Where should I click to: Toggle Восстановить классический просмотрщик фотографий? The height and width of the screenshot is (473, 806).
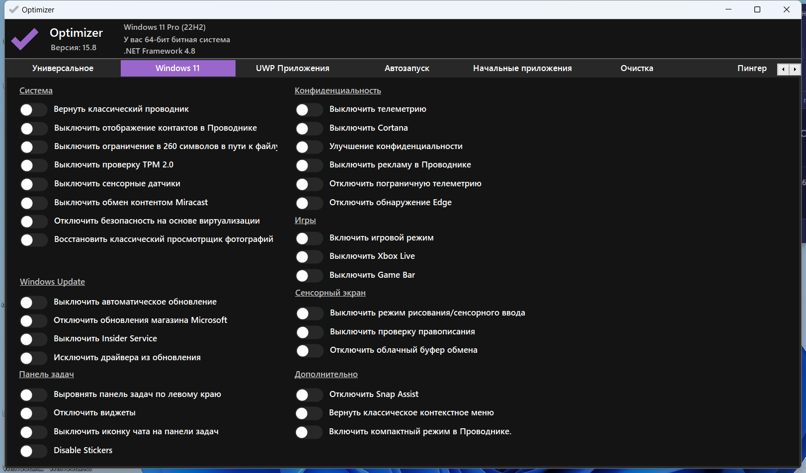click(33, 240)
